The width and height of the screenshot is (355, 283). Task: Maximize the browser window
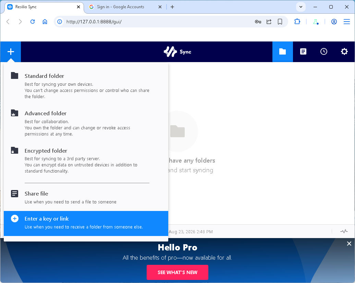331,7
